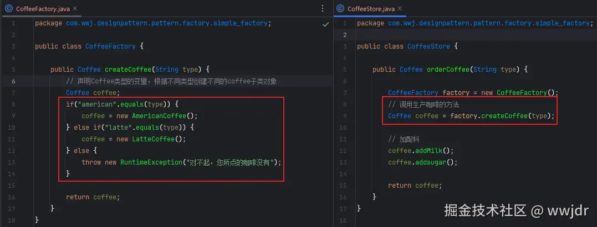Click the CoffeeFactory class name on line 3
This screenshot has height=227, width=597.
(x=110, y=46)
